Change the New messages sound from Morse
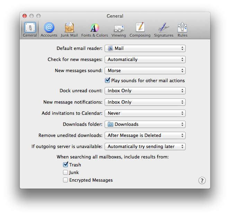230x216 pixels. coord(145,71)
